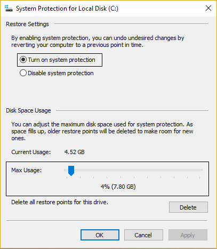Click the dialog title "System Protection for Local Disk (C:)"

(67, 9)
